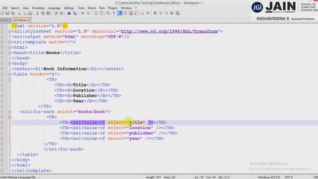This screenshot has width=318, height=179.
Task: Collapse the first TR header row fold marker
Action: [9, 80]
